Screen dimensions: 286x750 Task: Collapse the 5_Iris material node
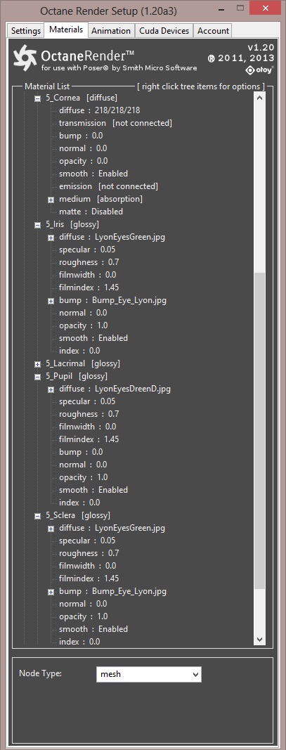(x=37, y=224)
